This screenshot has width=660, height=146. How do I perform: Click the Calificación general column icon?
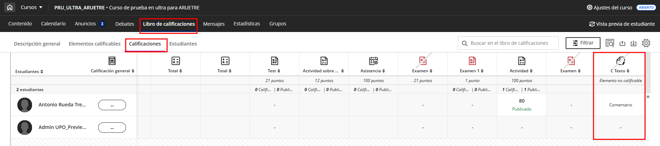[112, 61]
